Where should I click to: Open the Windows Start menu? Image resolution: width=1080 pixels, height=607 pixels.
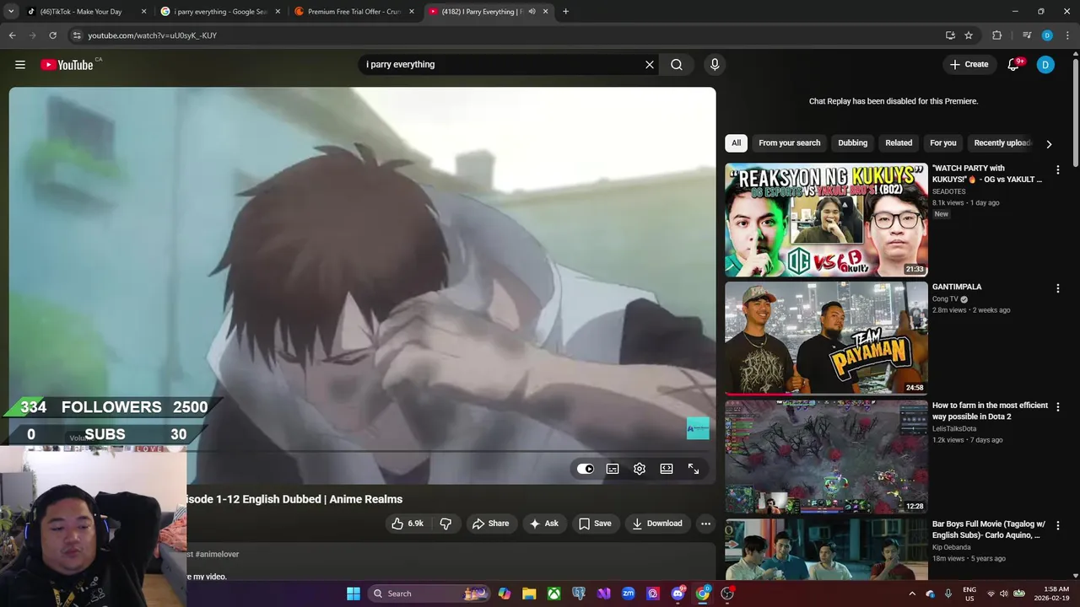tap(354, 594)
